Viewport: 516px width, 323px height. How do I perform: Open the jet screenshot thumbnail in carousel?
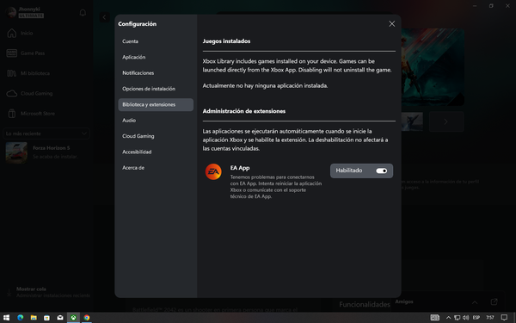click(x=412, y=121)
